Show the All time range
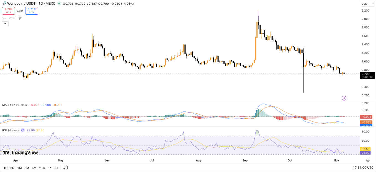This screenshot has width=376, height=172. click(x=56, y=168)
